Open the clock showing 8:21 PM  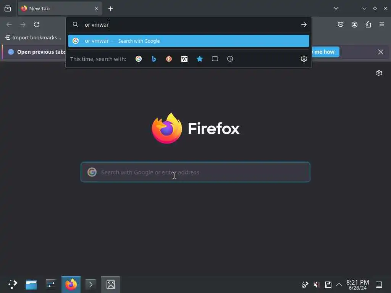point(357,285)
